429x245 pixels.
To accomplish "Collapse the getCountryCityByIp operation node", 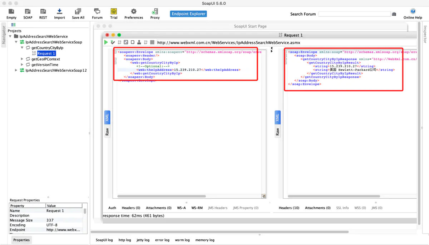I will [x=22, y=48].
